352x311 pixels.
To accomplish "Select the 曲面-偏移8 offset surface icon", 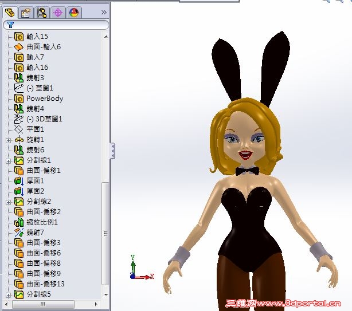I will [x=19, y=263].
